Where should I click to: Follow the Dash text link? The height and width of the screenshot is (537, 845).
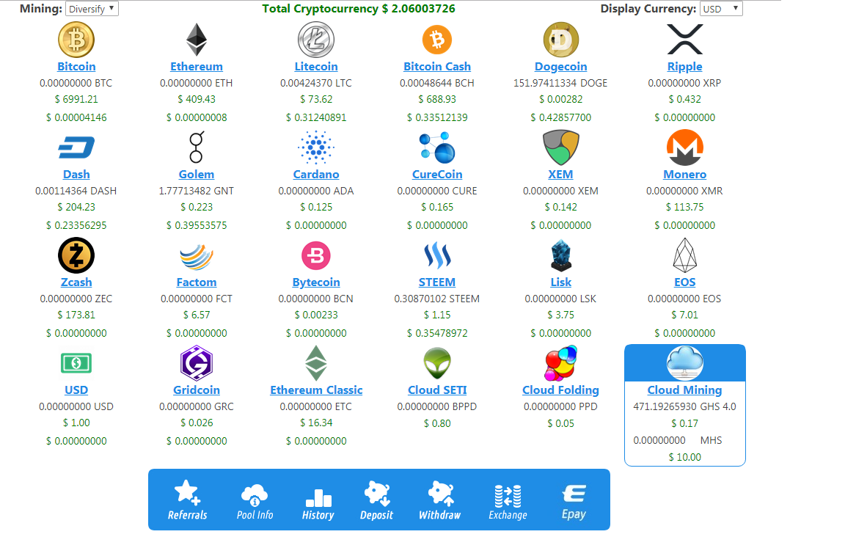[76, 174]
